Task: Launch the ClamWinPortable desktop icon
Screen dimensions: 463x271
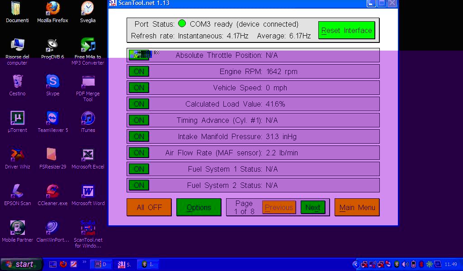Action: tap(52, 232)
